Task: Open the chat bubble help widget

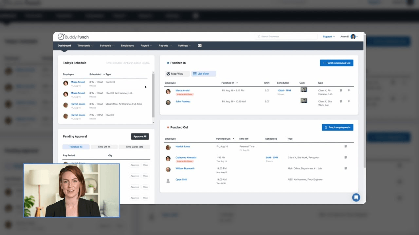Action: (356, 197)
